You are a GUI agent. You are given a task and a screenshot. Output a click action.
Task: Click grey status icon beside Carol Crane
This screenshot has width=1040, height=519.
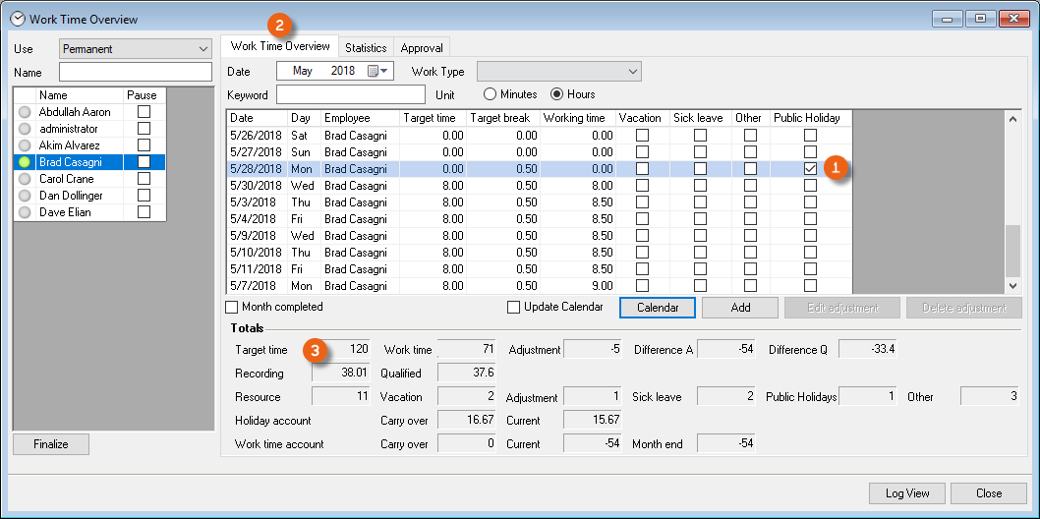[25, 179]
